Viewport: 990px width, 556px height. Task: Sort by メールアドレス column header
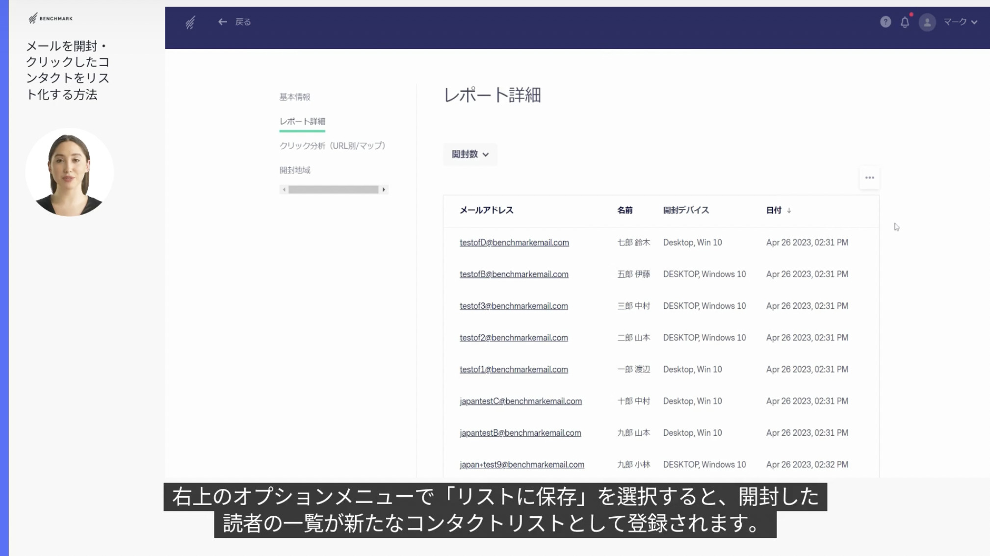pos(486,210)
